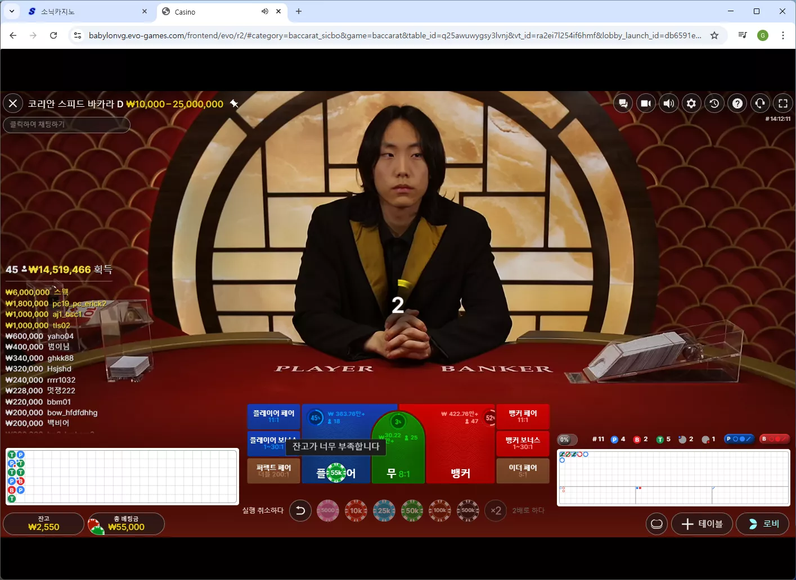Open the tab search dropdown
Screen dimensions: 796x580
[12, 11]
